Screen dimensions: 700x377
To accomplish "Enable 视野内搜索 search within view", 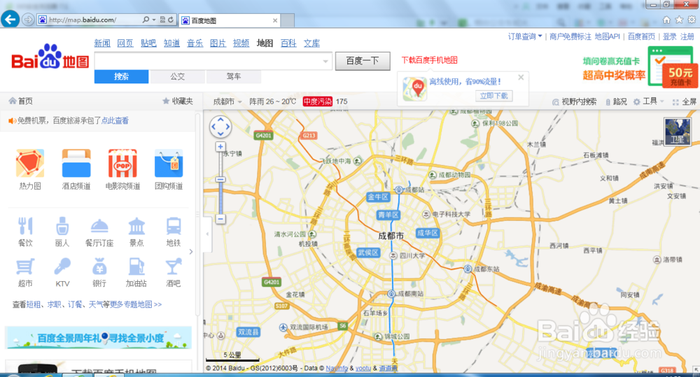I will coord(575,101).
